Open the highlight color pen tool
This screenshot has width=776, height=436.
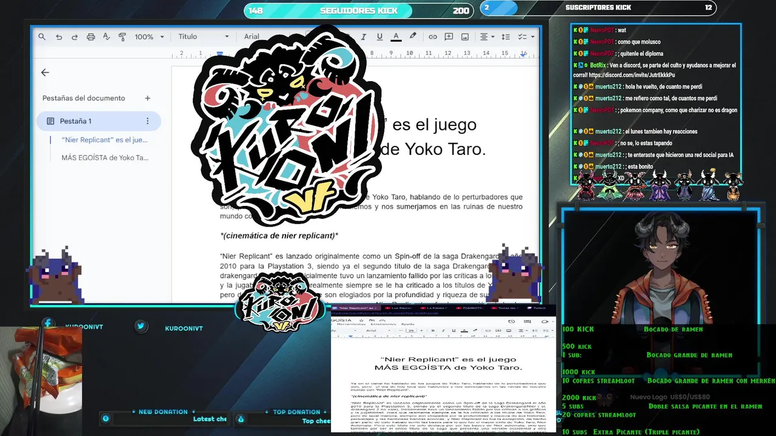[413, 36]
